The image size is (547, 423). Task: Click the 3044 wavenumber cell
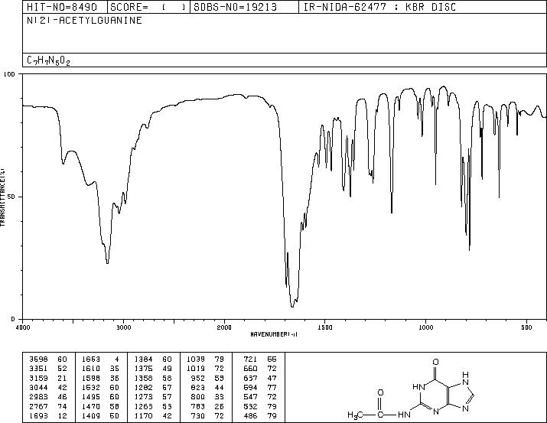pyautogui.click(x=38, y=387)
